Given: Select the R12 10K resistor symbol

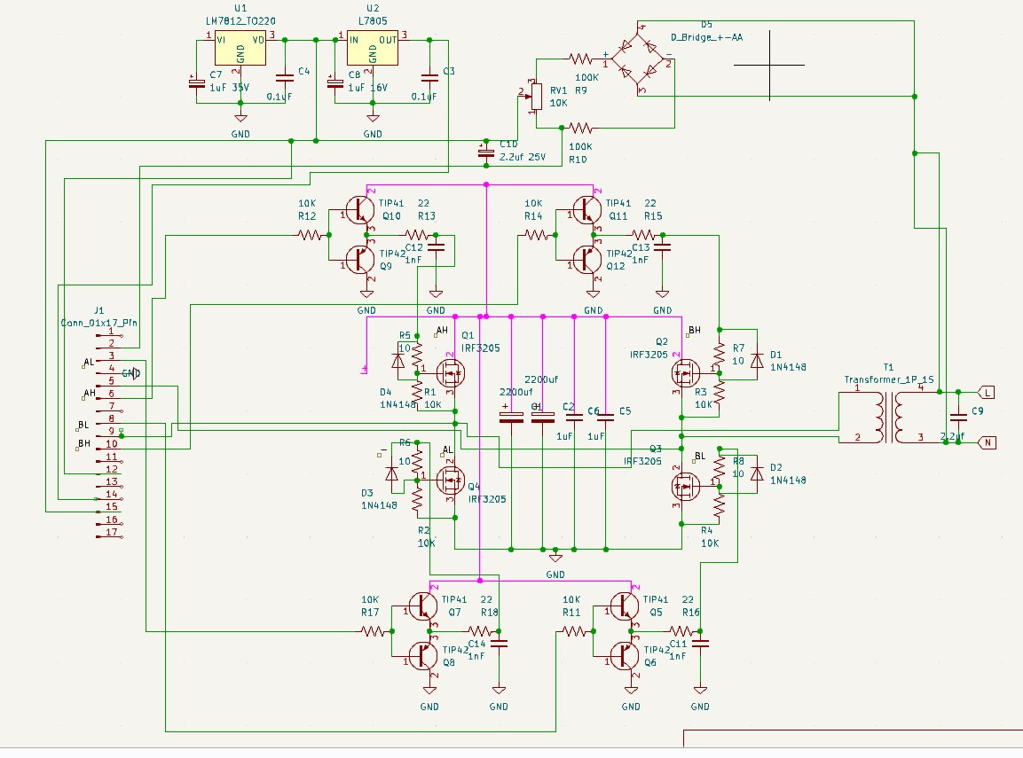Looking at the screenshot, I should point(310,235).
